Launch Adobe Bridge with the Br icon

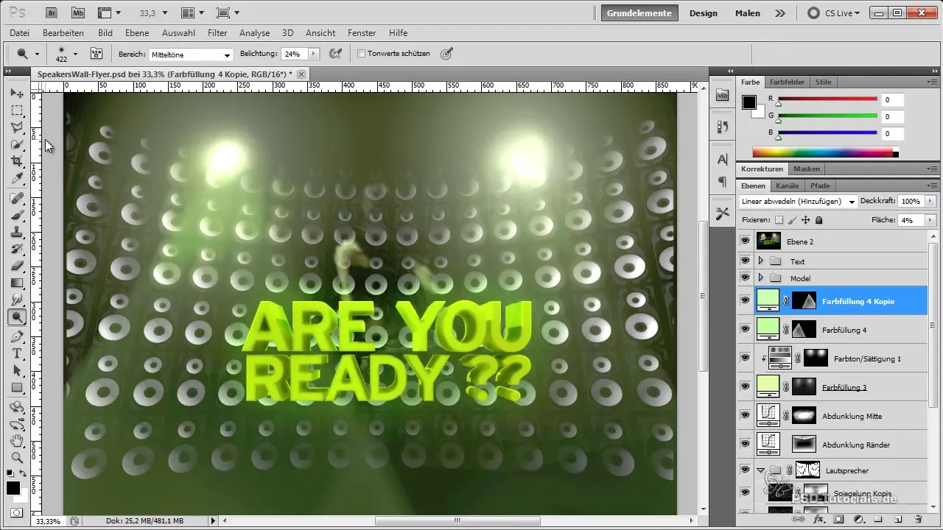(x=52, y=13)
